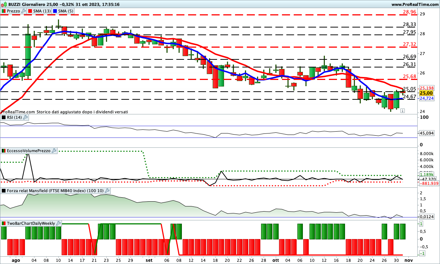
Task: Click the 26,31 price level label
Action: (409, 65)
